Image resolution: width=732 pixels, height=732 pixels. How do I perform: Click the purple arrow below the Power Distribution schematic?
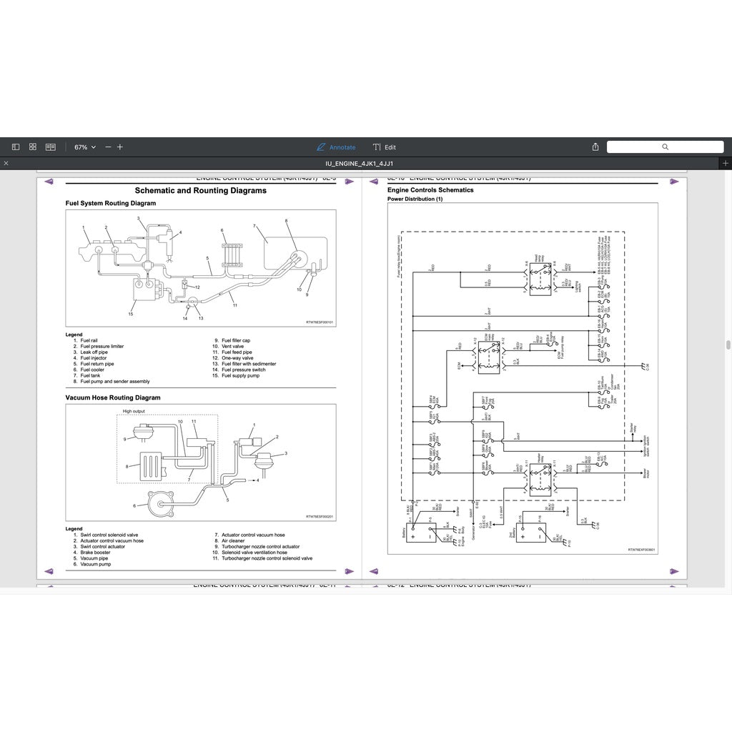coord(674,571)
